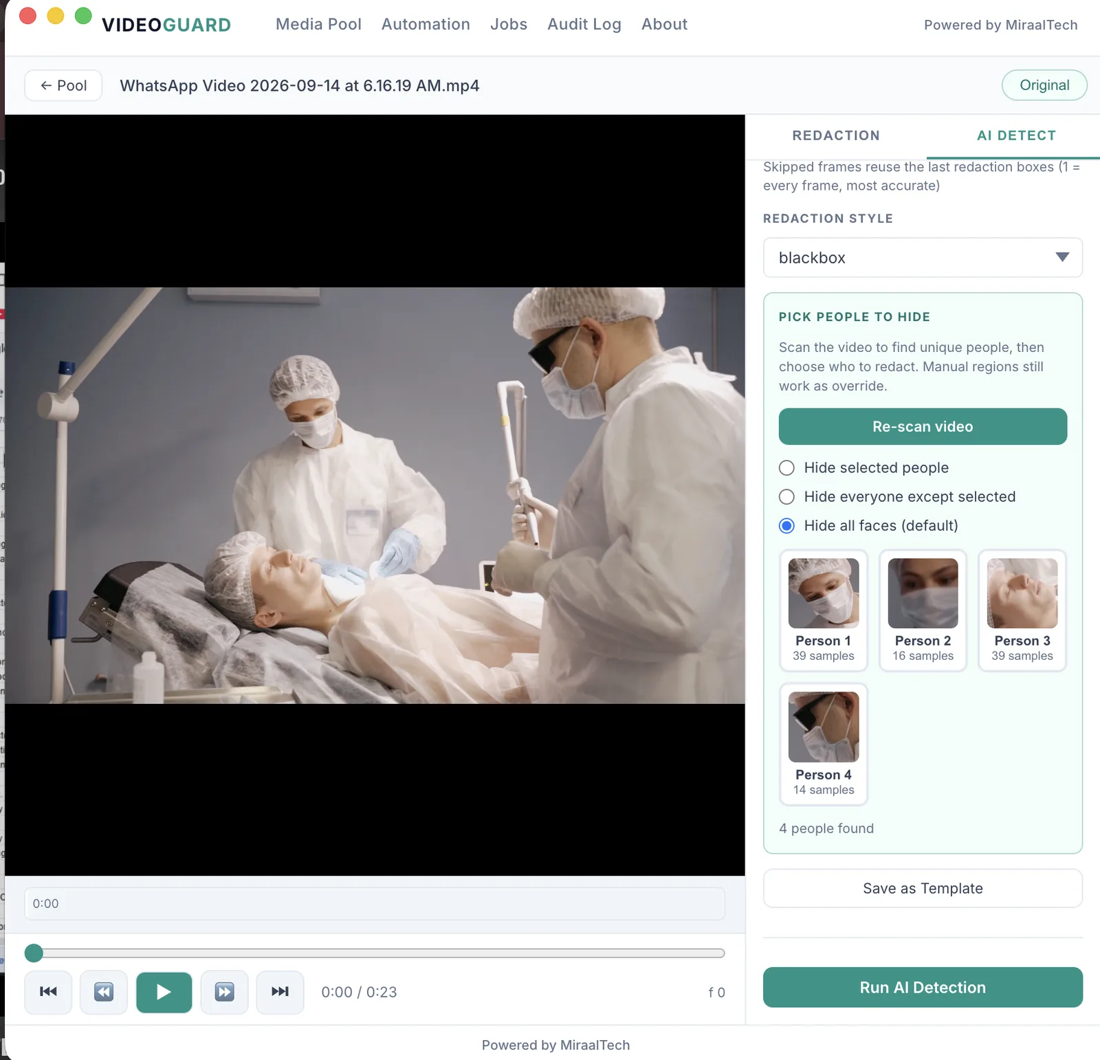Screen dimensions: 1100x1060
Task: Switch to the Redaction tab
Action: coord(836,135)
